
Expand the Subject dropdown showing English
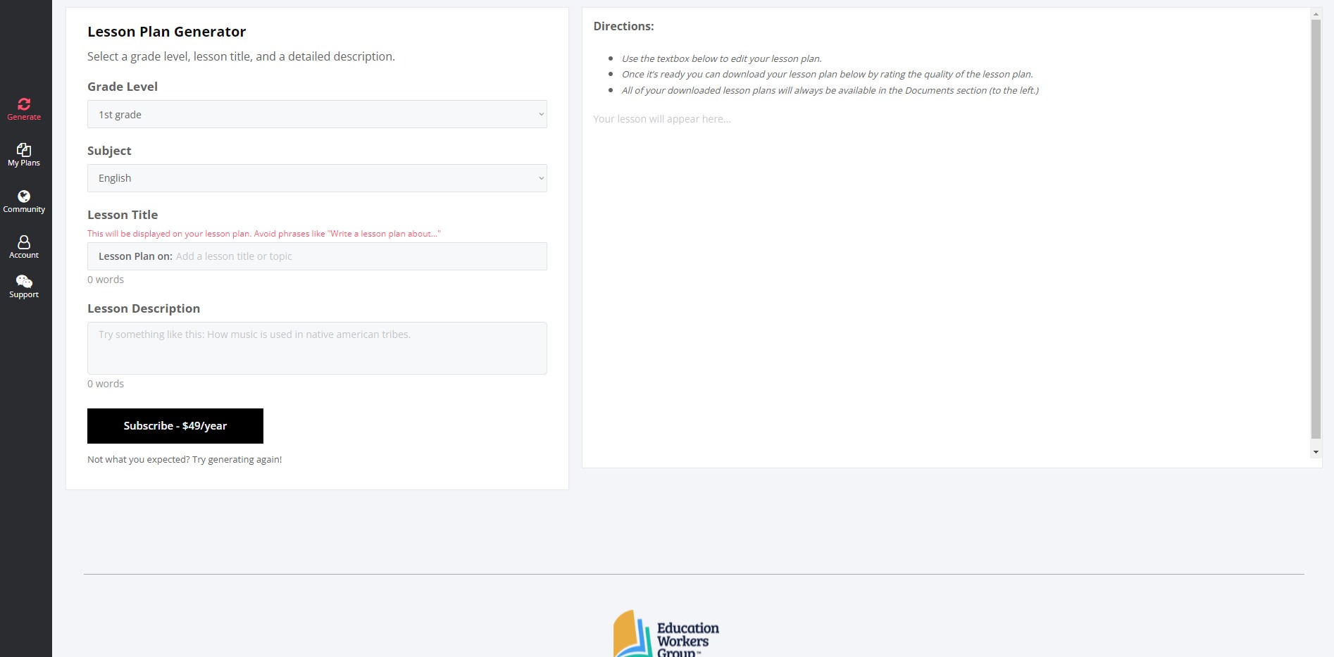click(x=317, y=178)
